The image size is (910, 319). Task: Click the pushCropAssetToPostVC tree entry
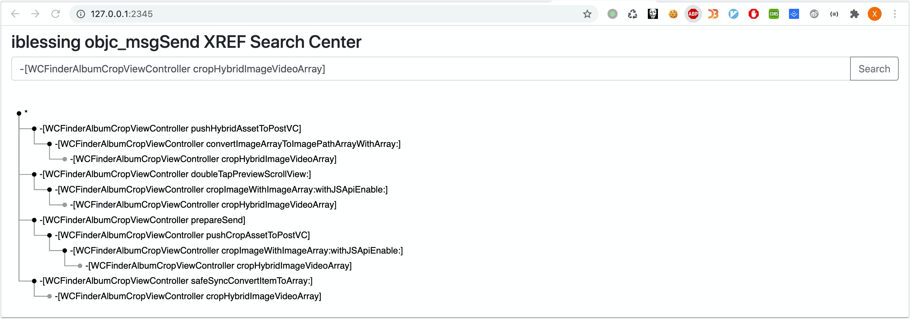coord(182,235)
